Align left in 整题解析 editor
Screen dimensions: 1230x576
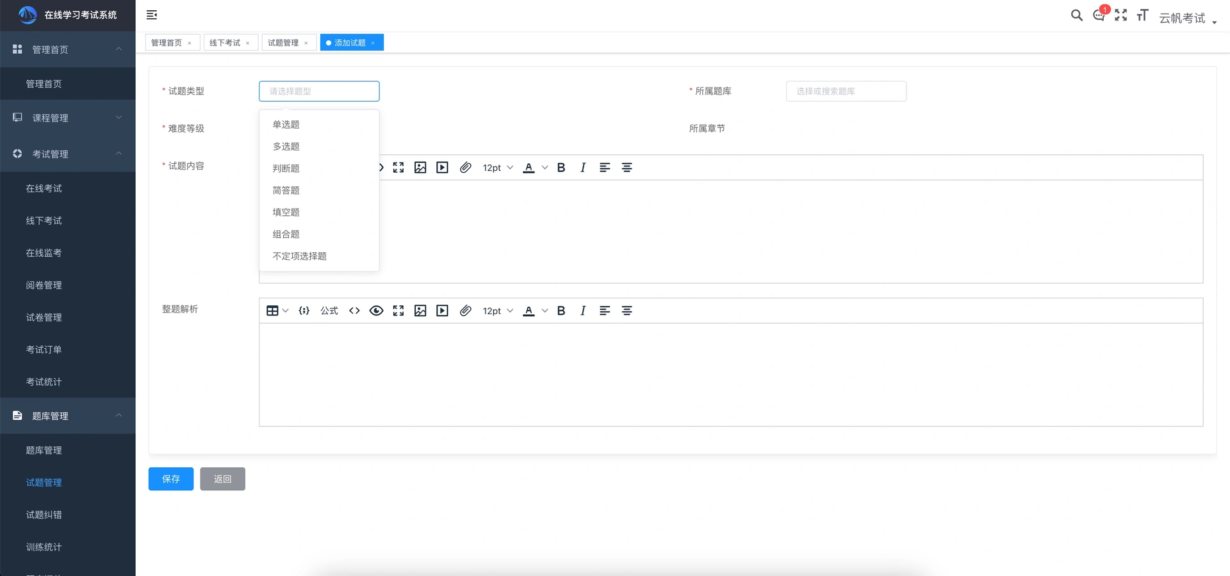(605, 310)
